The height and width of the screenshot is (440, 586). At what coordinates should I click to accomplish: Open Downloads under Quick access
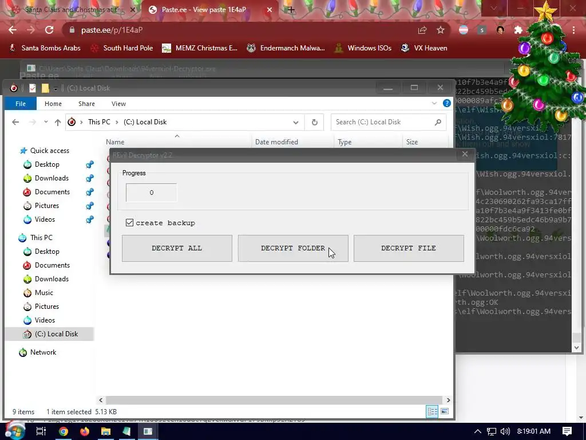(52, 178)
